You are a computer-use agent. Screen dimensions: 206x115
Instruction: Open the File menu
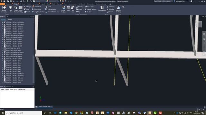tap(3, 4)
